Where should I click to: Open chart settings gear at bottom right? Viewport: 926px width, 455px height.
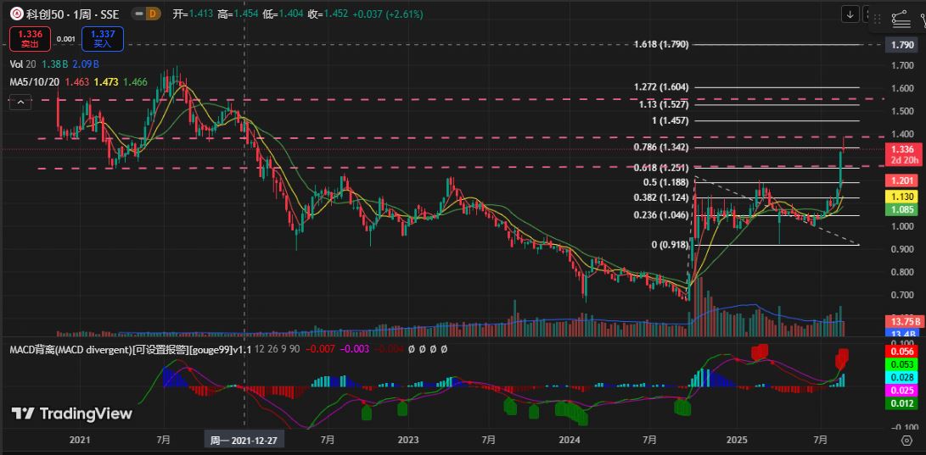906,441
